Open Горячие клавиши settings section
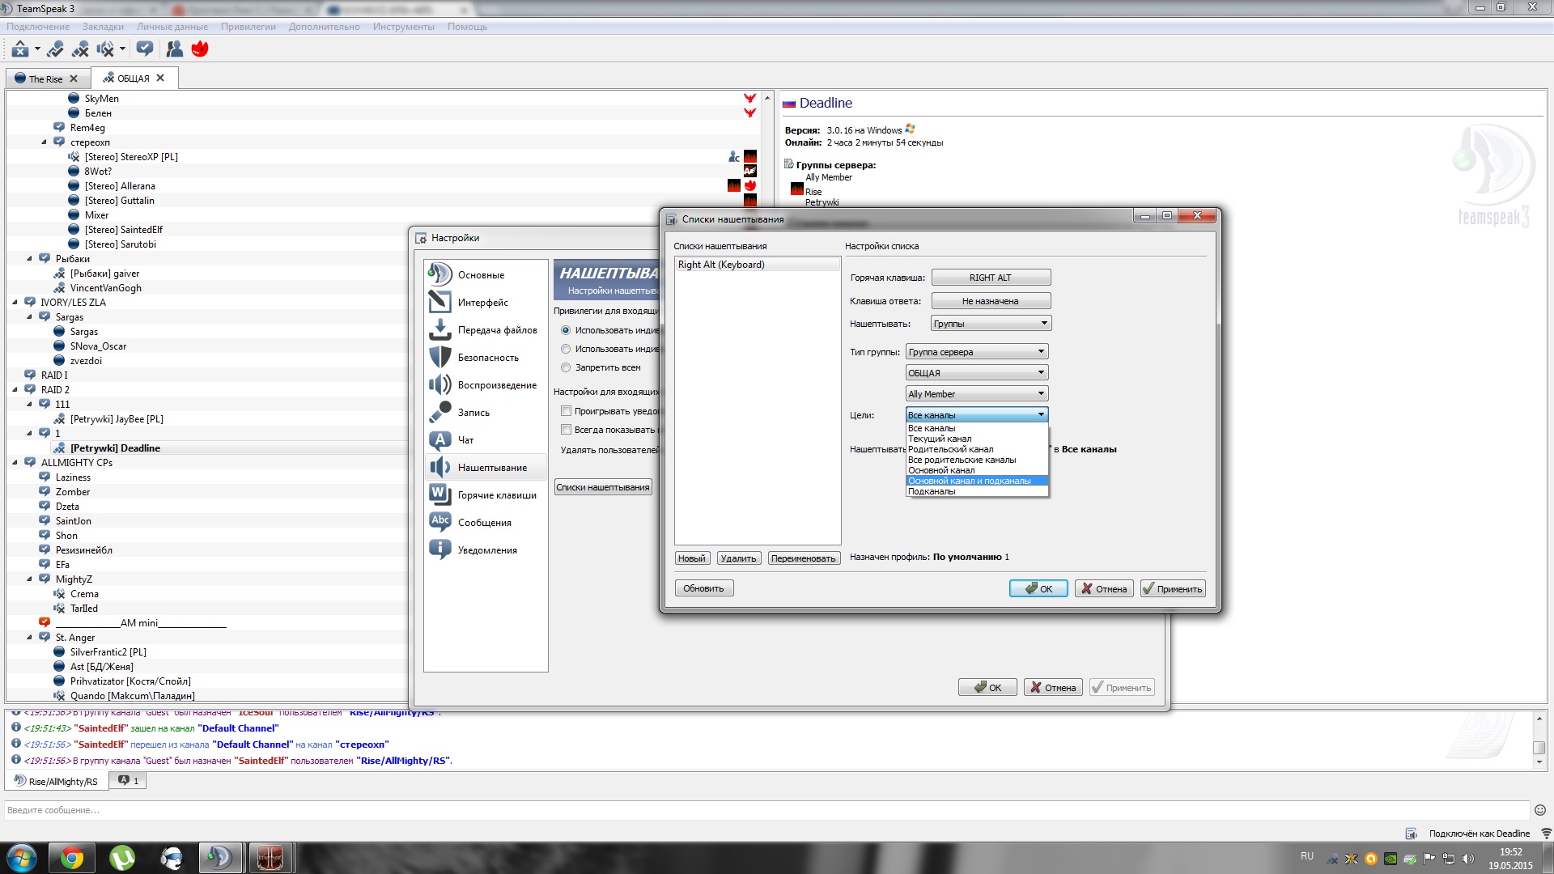This screenshot has width=1554, height=874. click(x=496, y=495)
